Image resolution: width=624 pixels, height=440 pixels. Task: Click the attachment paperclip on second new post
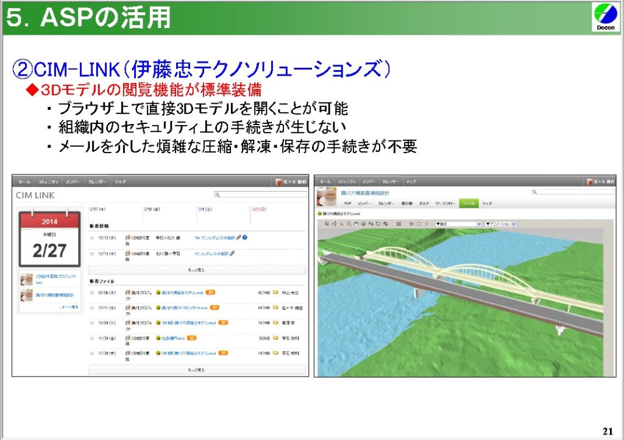tap(232, 253)
